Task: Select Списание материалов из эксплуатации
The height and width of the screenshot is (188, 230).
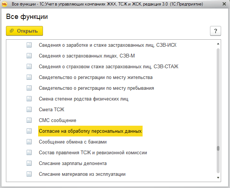Action: [x=82, y=174]
